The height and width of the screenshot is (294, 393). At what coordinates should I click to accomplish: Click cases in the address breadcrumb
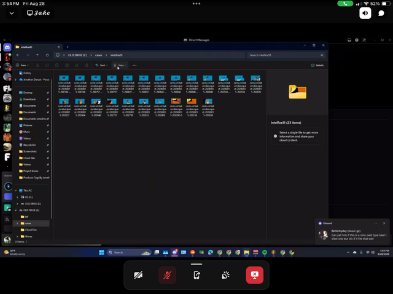tap(98, 55)
